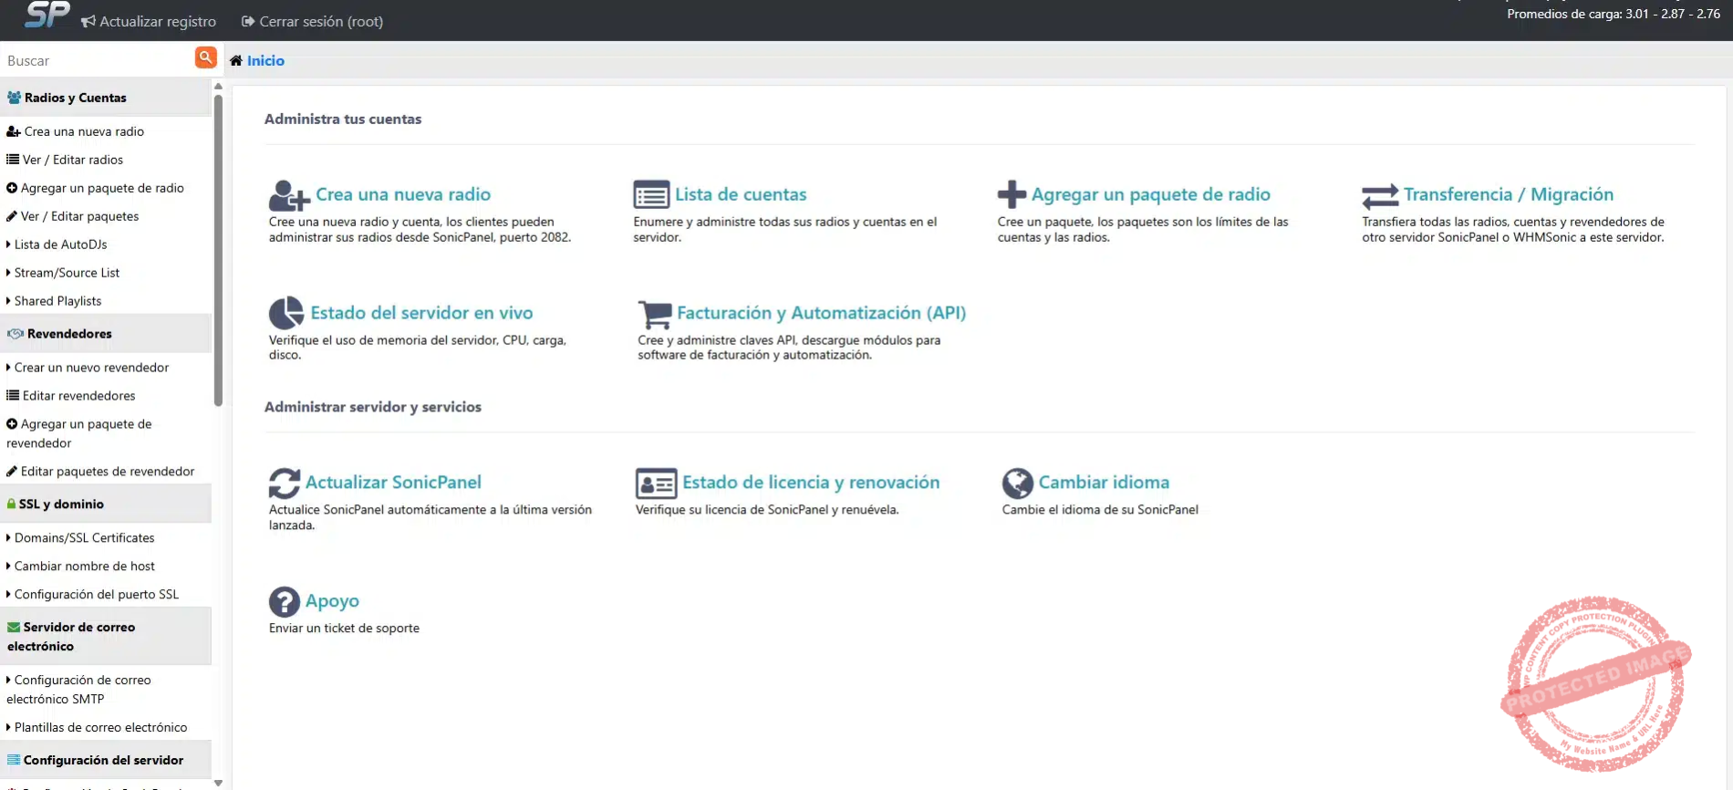Select Actualizar registro in top bar
Screen dimensions: 1733x790
(x=149, y=21)
